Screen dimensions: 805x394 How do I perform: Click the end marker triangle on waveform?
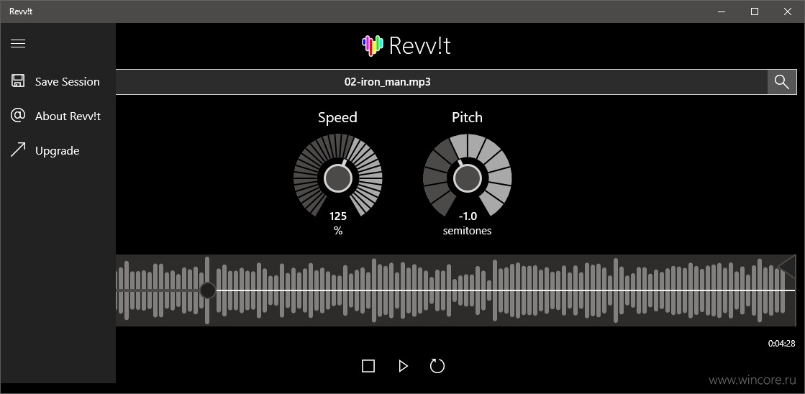pyautogui.click(x=786, y=267)
